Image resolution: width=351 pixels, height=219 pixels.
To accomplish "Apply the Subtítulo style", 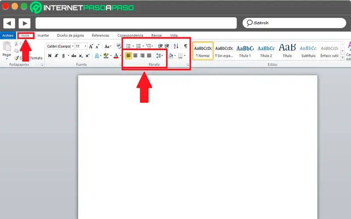I will [x=308, y=51].
